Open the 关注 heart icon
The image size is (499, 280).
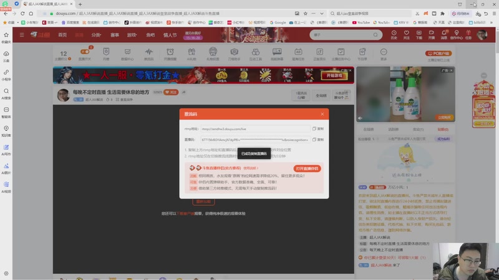[407, 35]
